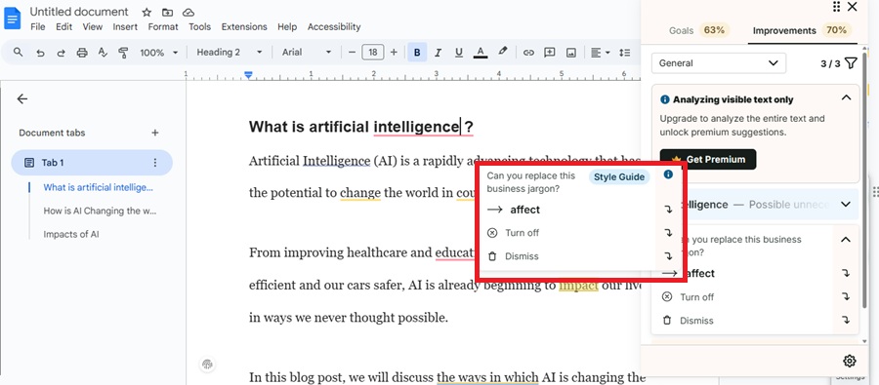Open the Format menu
This screenshot has width=879, height=385.
(x=162, y=27)
